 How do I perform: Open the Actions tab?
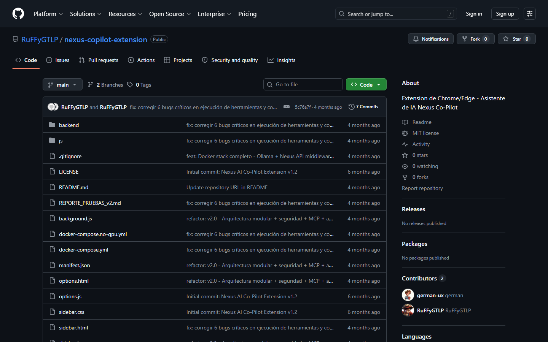coord(141,60)
